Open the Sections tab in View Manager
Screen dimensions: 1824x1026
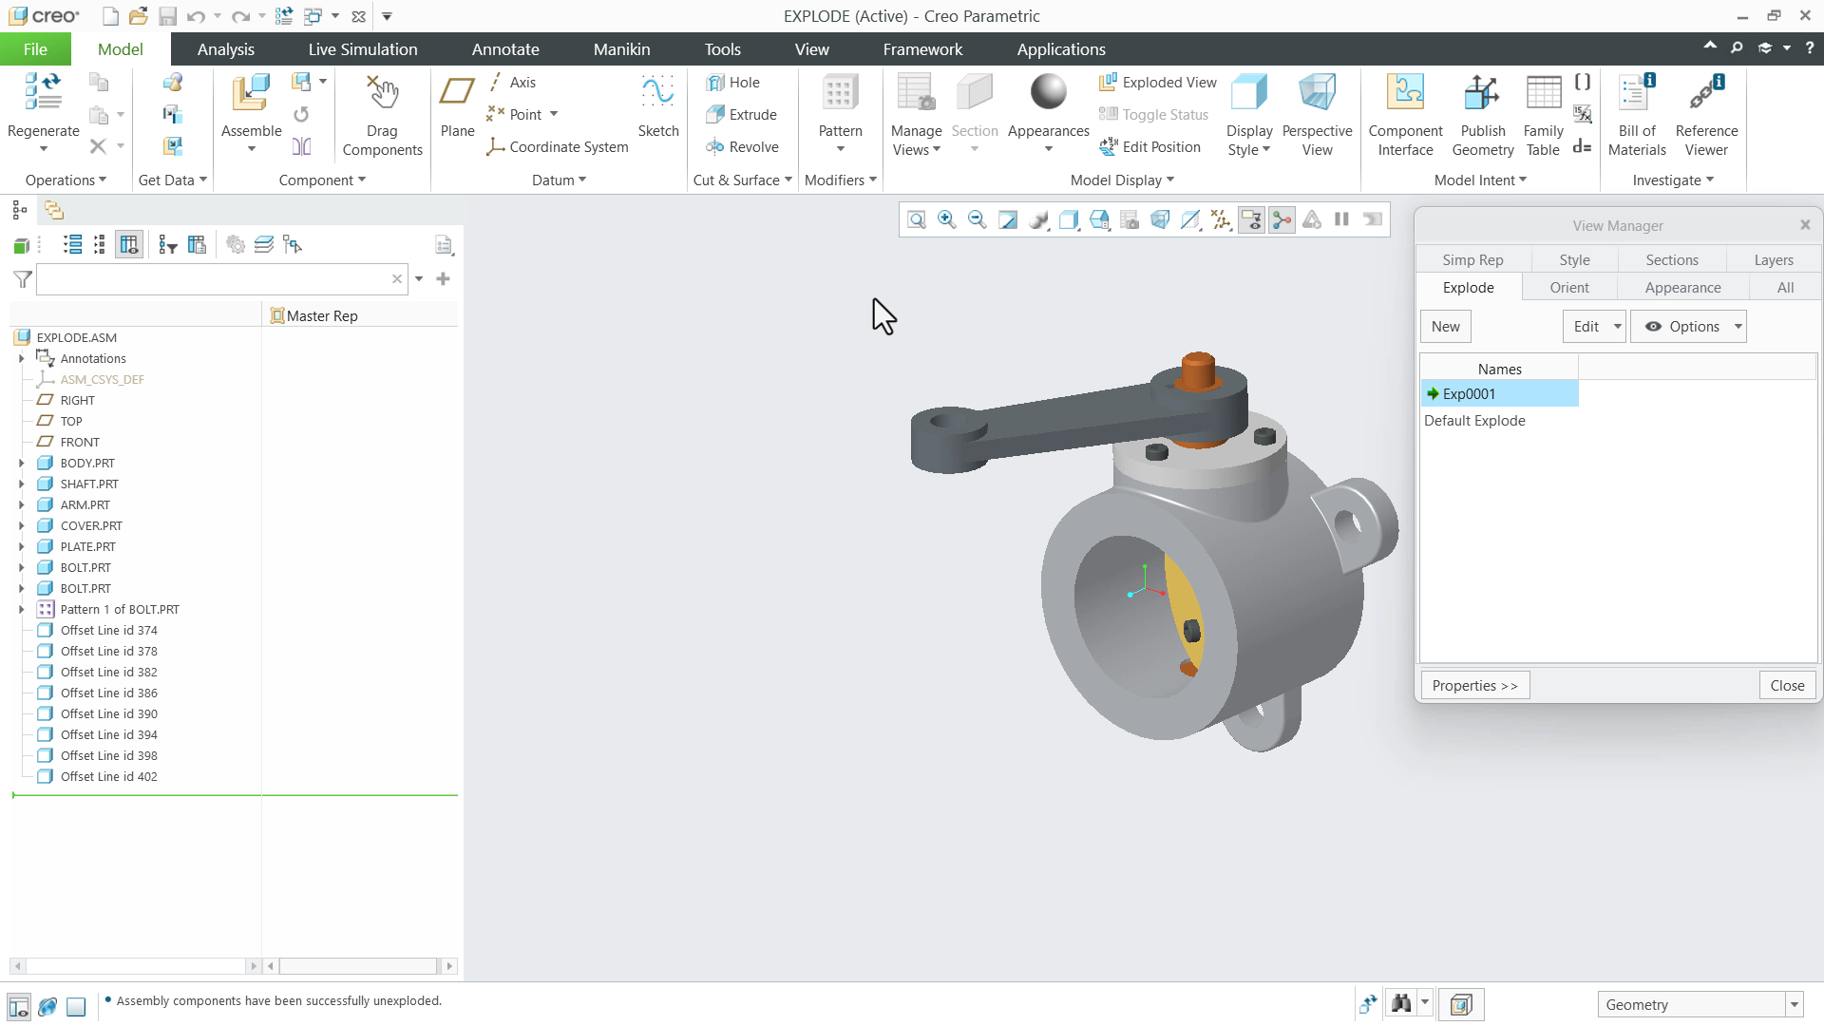(x=1672, y=260)
